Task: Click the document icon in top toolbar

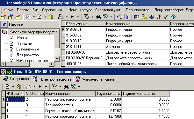Action: (x=40, y=17)
